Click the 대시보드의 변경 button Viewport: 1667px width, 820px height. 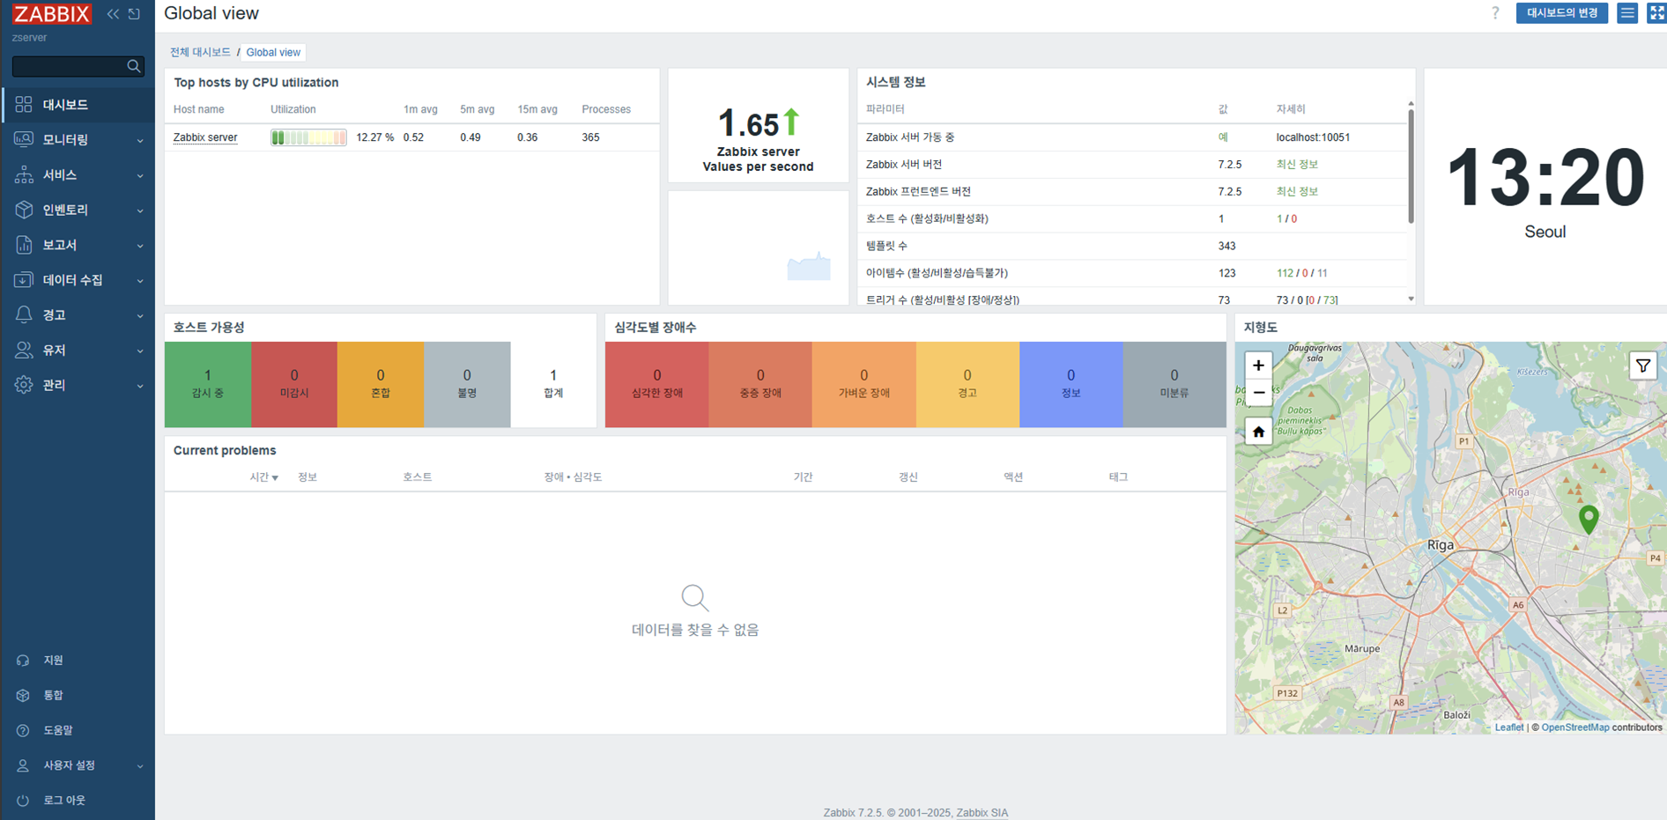point(1562,13)
